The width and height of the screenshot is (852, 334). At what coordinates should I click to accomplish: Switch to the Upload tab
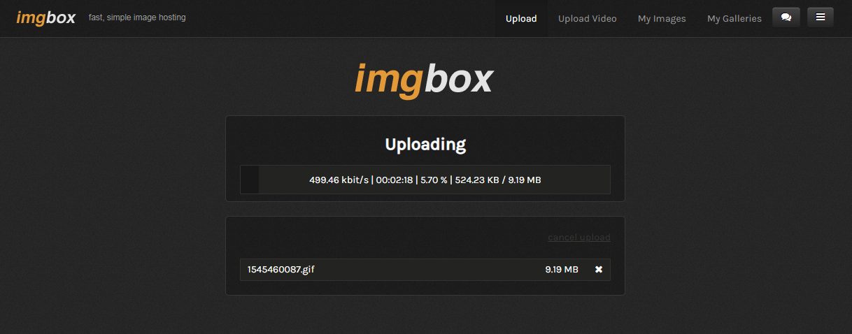[x=521, y=19]
